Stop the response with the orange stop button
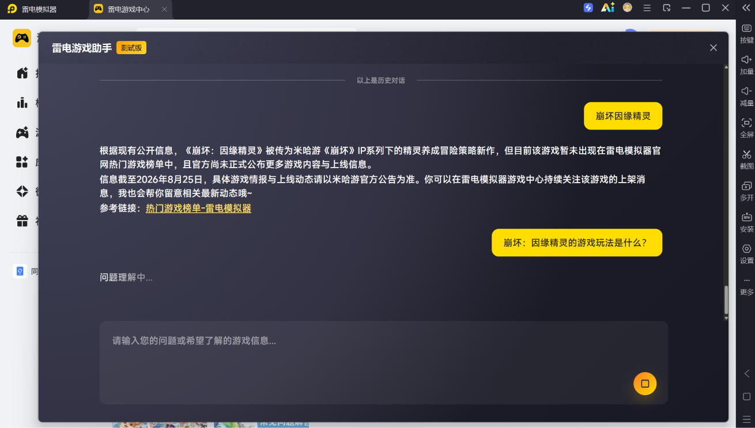Screen dimensions: 755x428 [x=645, y=384]
